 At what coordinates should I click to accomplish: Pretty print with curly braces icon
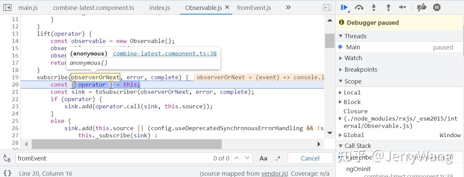click(x=7, y=173)
